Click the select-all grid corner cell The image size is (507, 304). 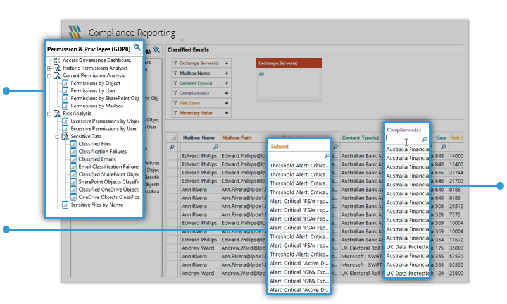(x=173, y=138)
